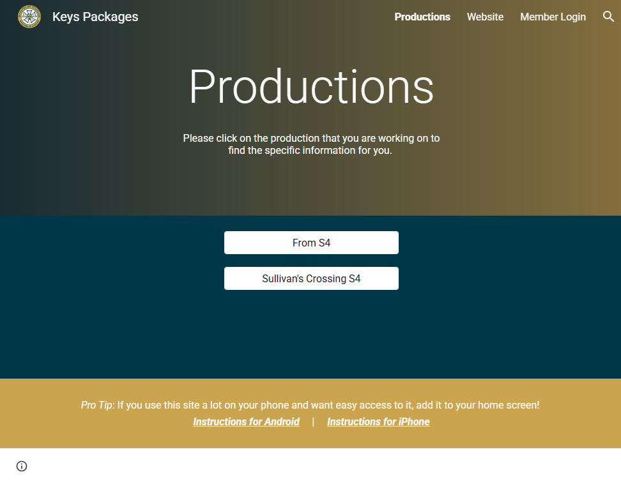Go to Member Login in navigation
Viewport: 621px width, 484px height.
pyautogui.click(x=553, y=17)
